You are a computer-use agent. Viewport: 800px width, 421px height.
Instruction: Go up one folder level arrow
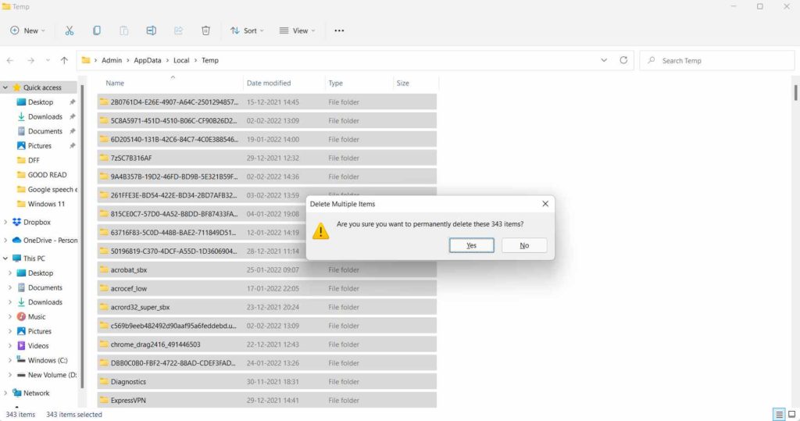64,60
